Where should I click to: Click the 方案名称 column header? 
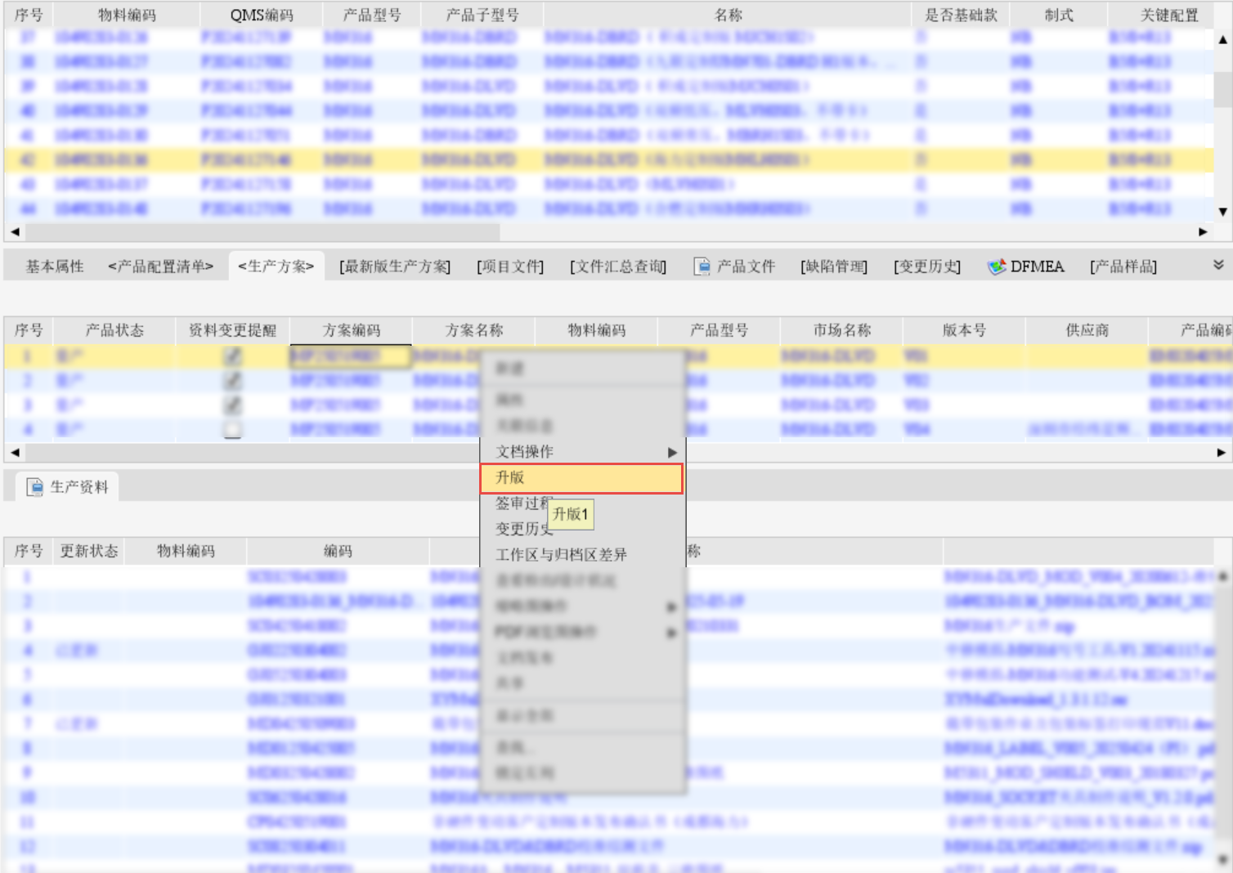point(474,330)
